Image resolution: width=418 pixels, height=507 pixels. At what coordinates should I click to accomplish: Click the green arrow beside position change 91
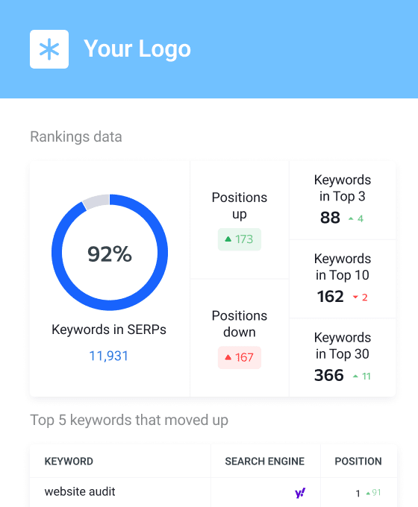(368, 493)
